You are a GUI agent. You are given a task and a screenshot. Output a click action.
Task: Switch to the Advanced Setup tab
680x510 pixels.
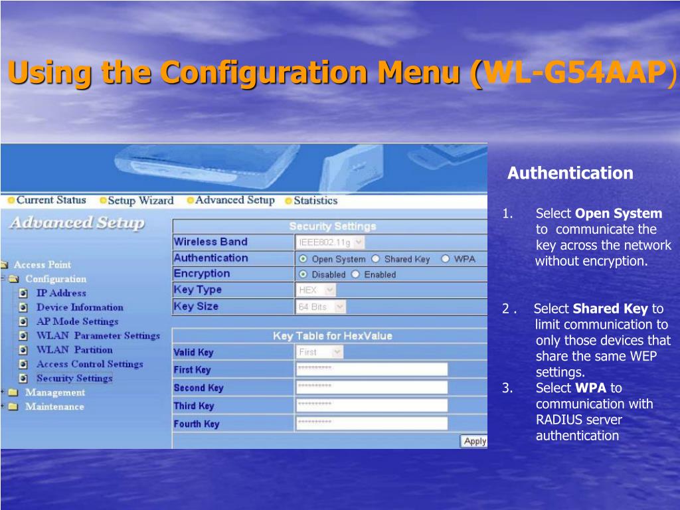pyautogui.click(x=234, y=201)
